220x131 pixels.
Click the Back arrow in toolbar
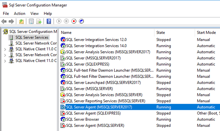click(4, 21)
